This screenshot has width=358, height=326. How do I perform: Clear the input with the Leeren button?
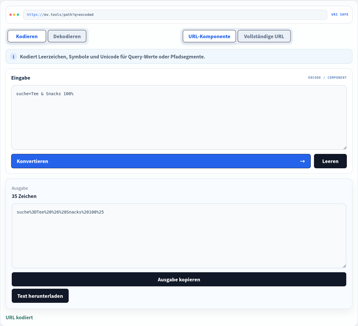[330, 161]
